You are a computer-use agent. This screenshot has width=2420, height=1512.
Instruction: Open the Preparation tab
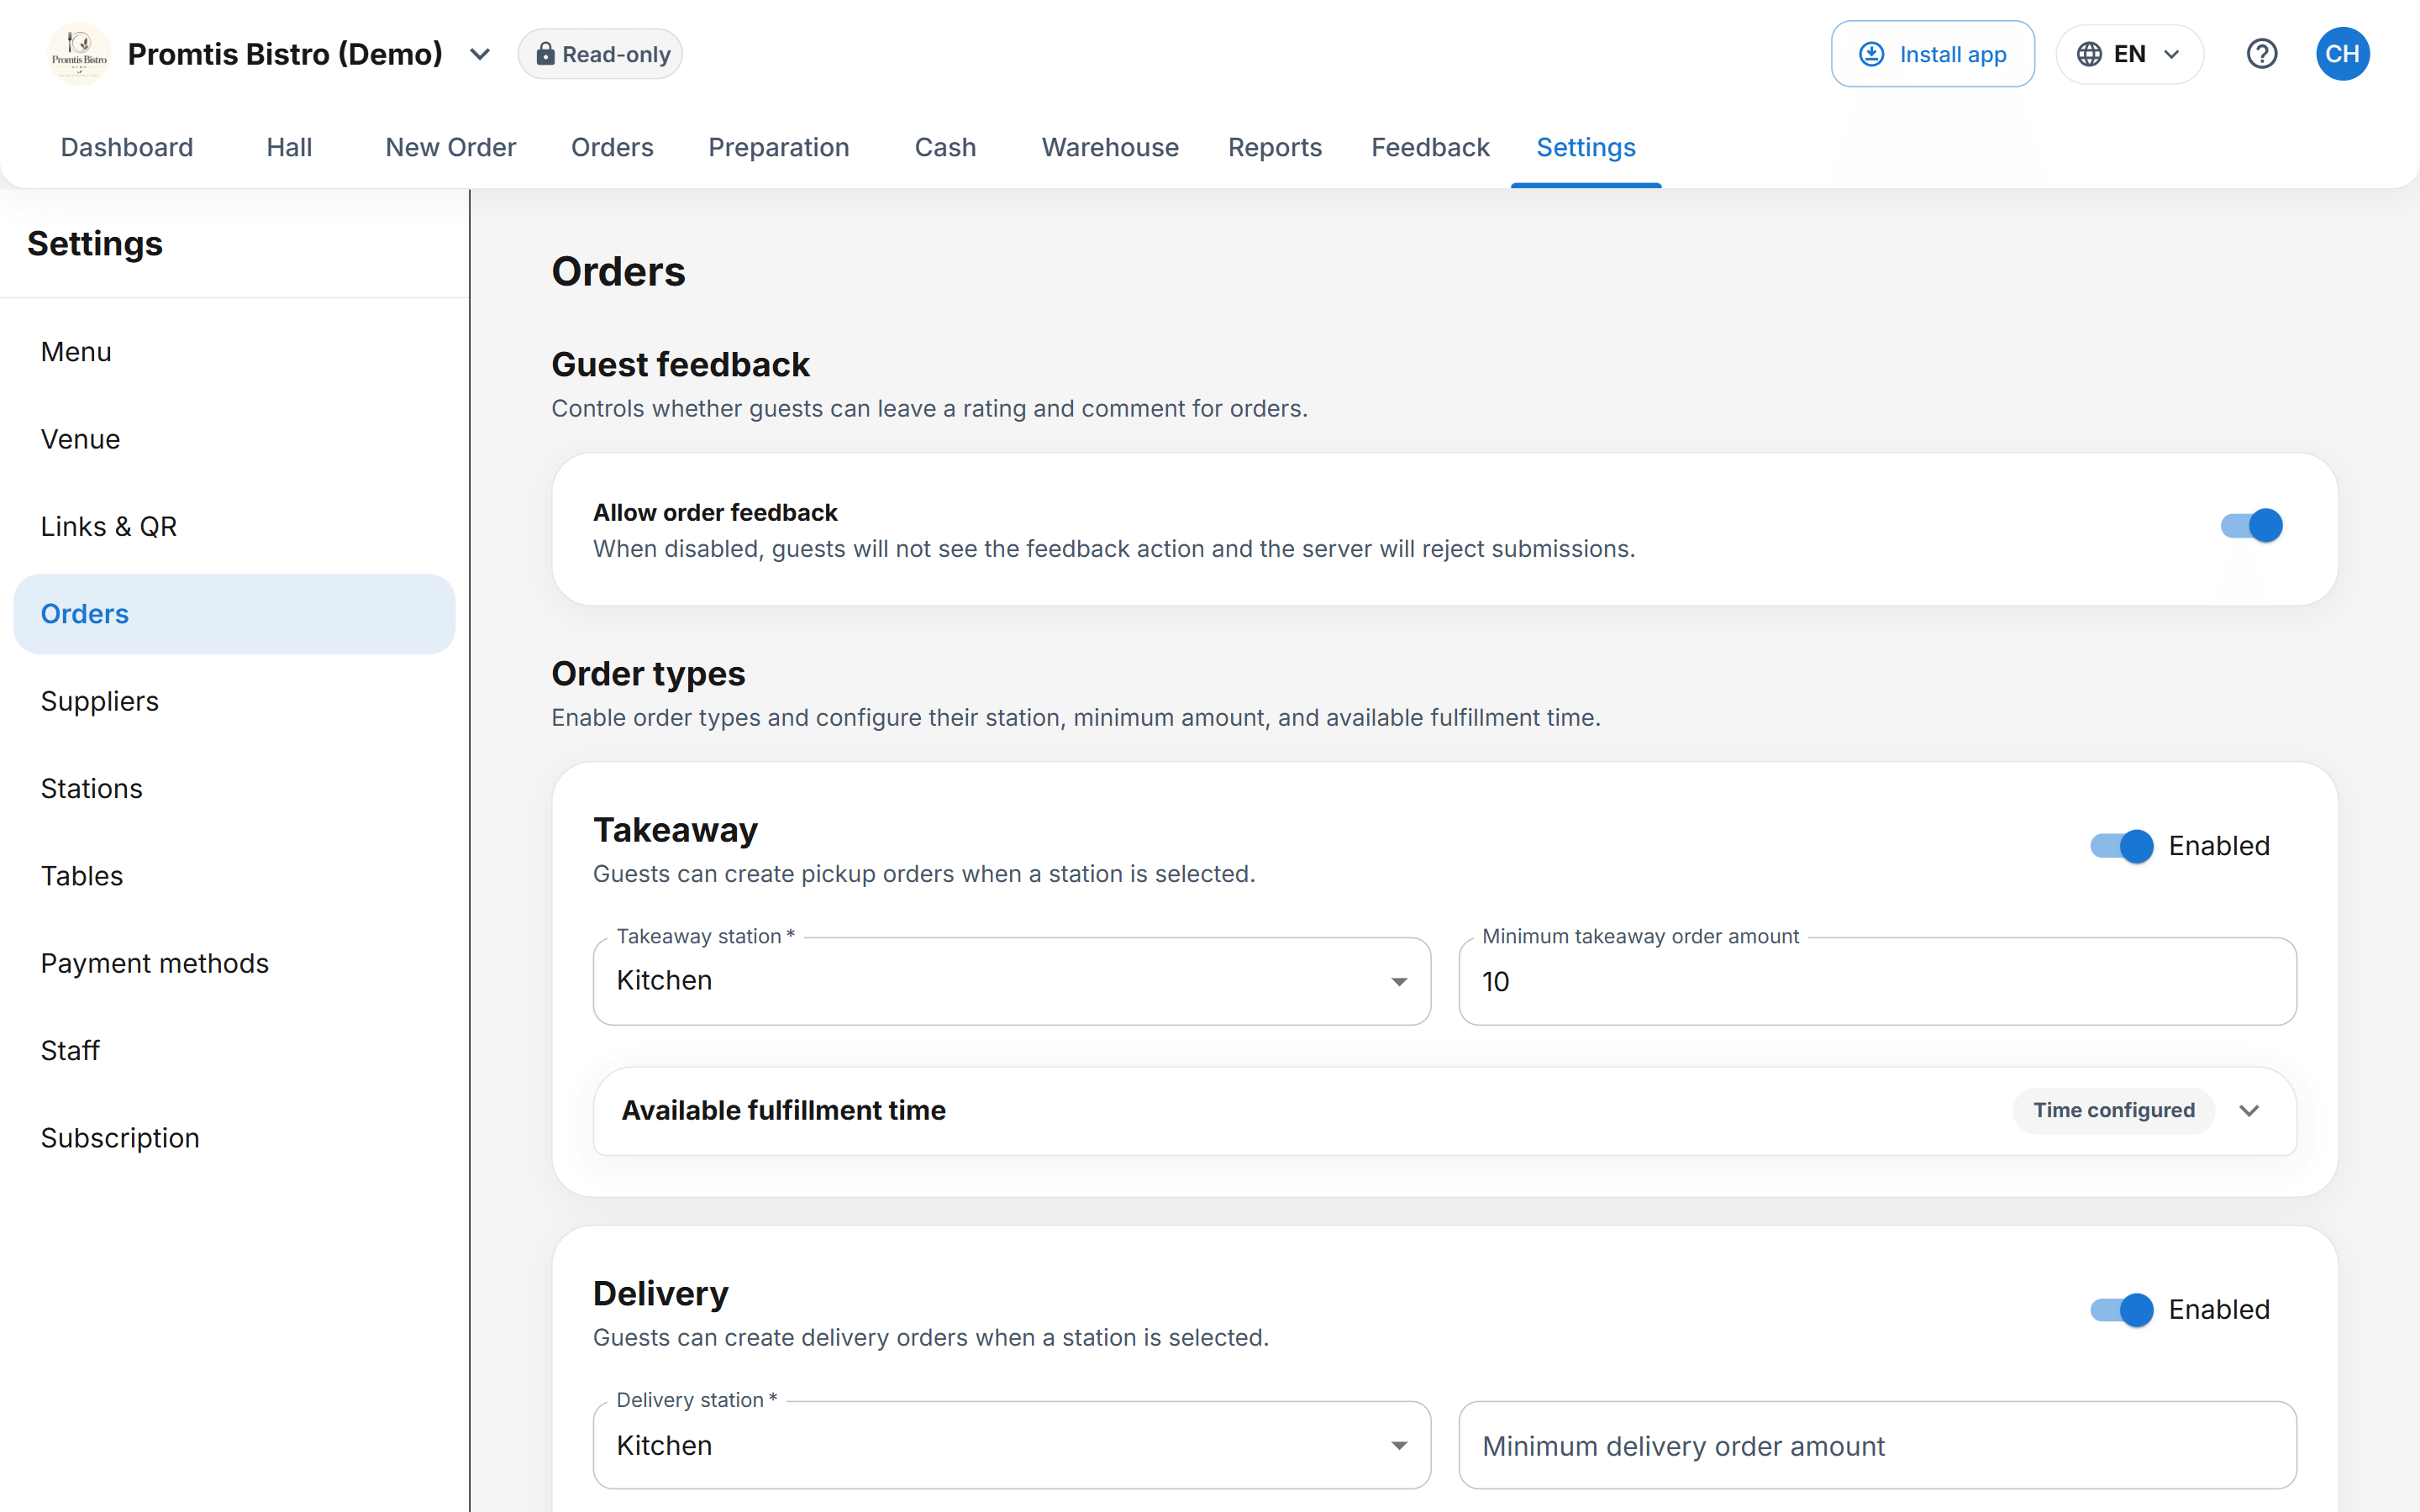[x=779, y=147]
